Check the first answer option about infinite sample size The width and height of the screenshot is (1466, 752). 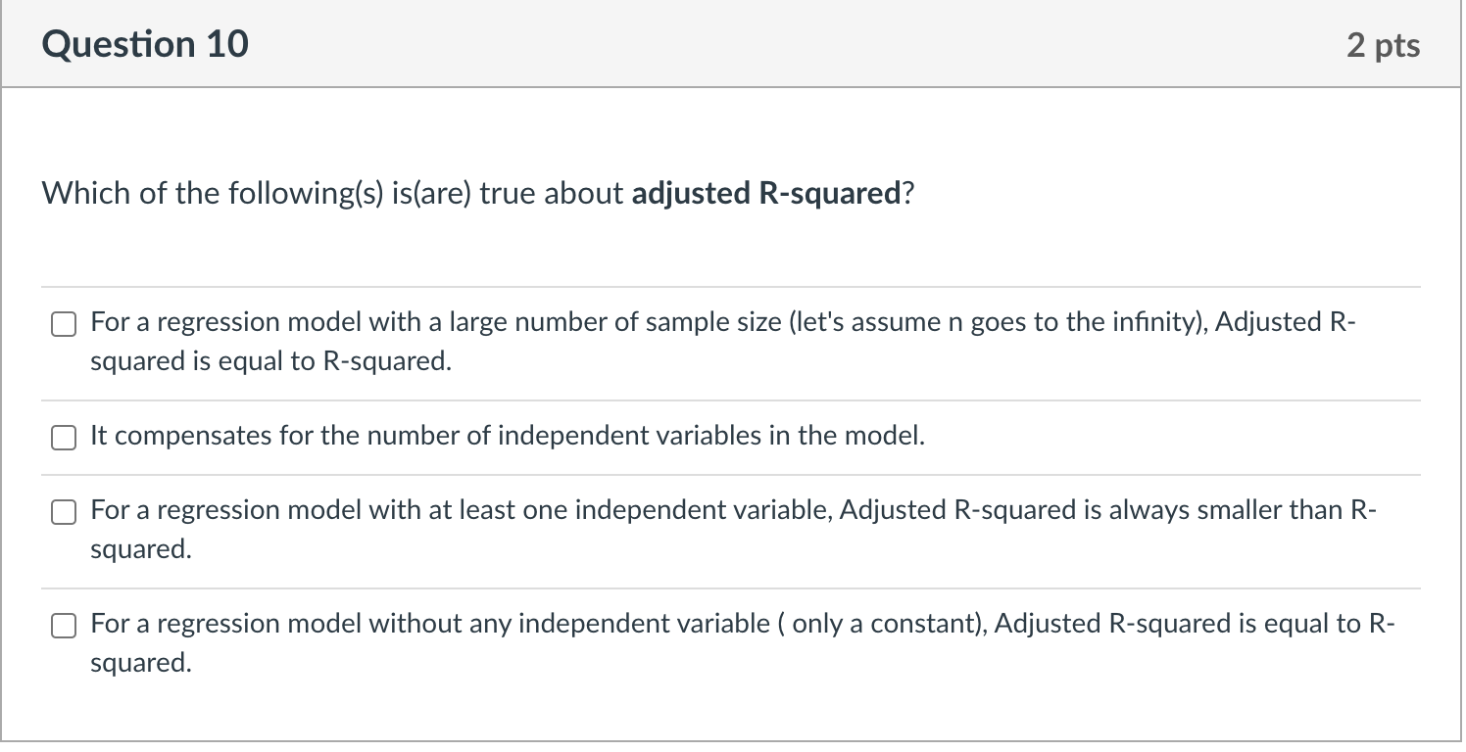click(63, 323)
